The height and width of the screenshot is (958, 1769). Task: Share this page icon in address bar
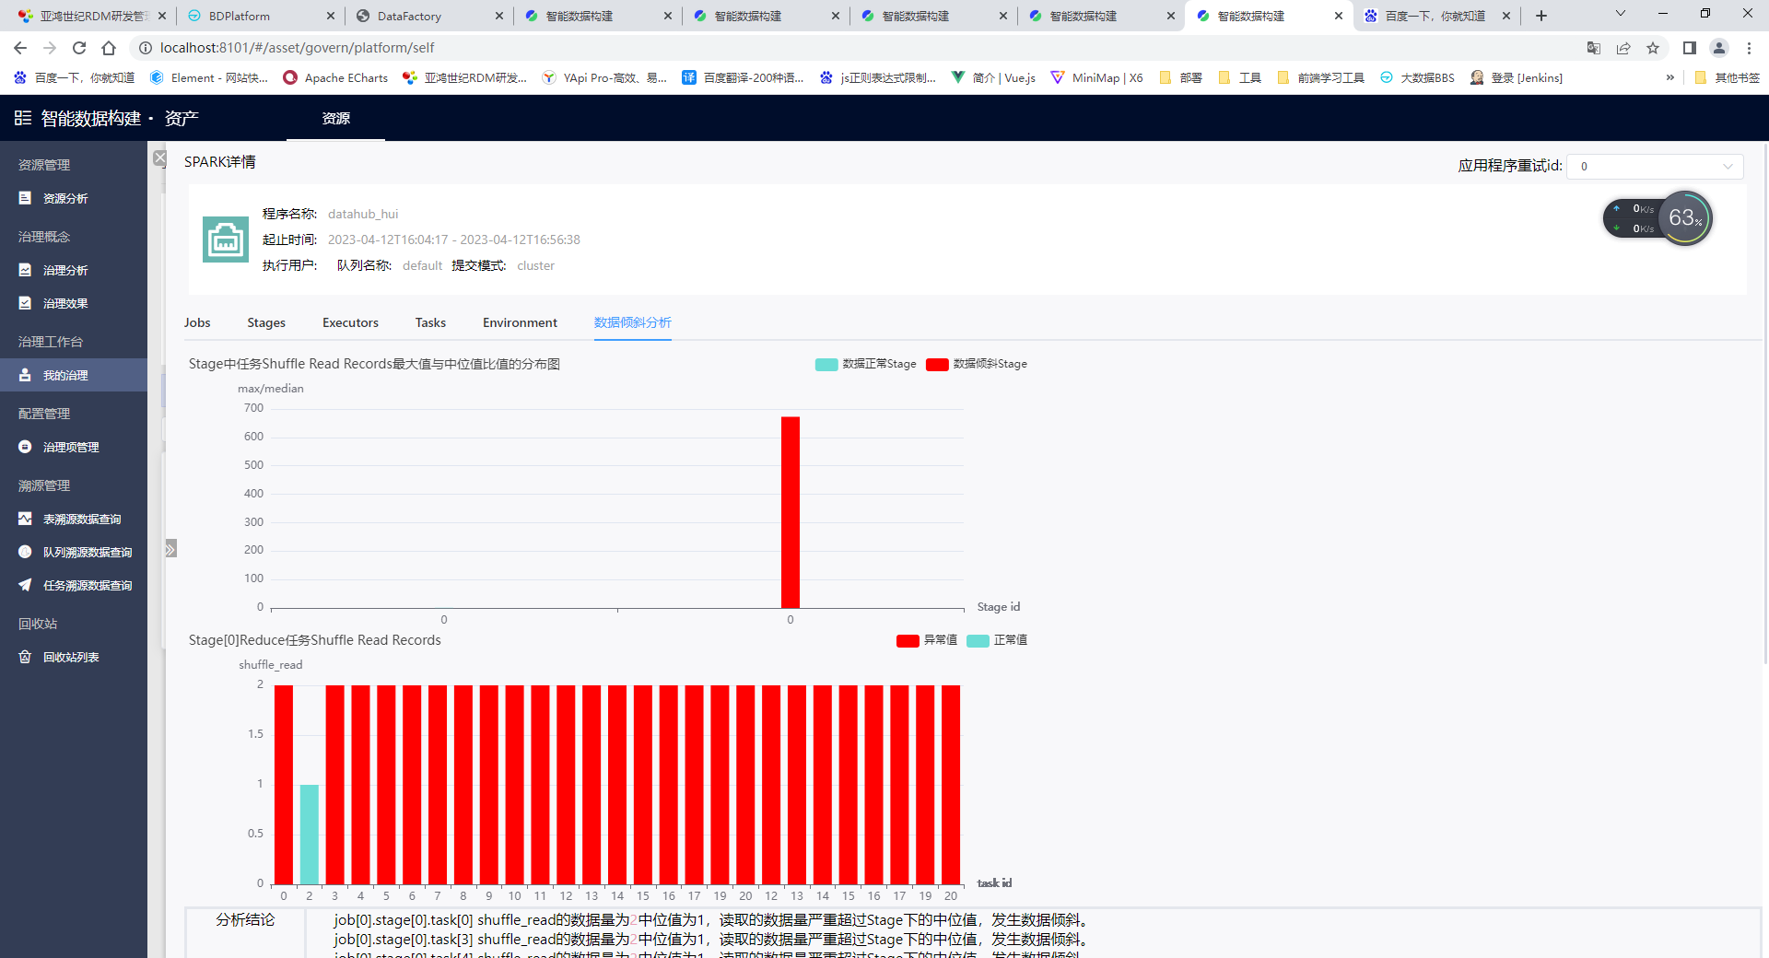pos(1623,48)
